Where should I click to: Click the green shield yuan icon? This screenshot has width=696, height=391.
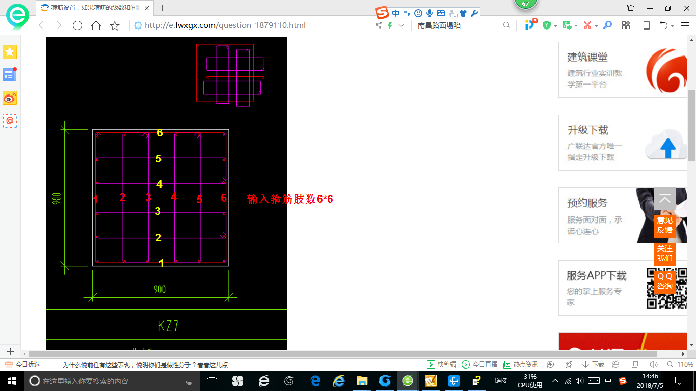pos(547,25)
